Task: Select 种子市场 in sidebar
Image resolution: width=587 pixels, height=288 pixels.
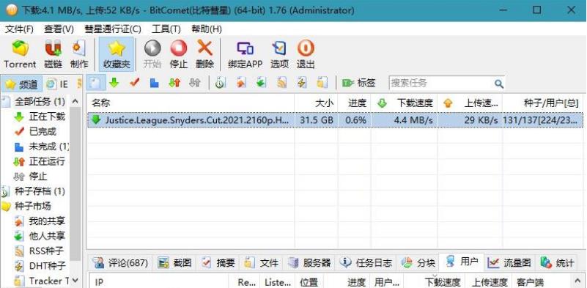Action: (x=32, y=206)
